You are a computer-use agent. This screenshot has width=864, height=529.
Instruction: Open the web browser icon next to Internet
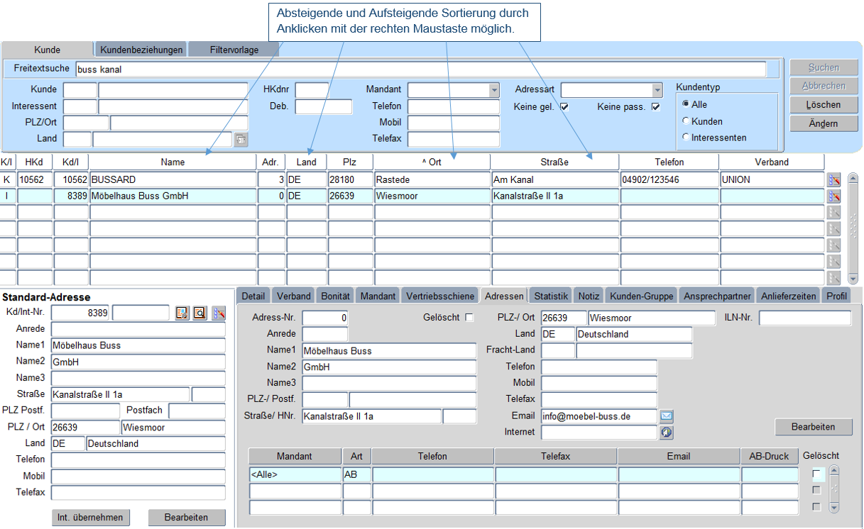coord(667,432)
